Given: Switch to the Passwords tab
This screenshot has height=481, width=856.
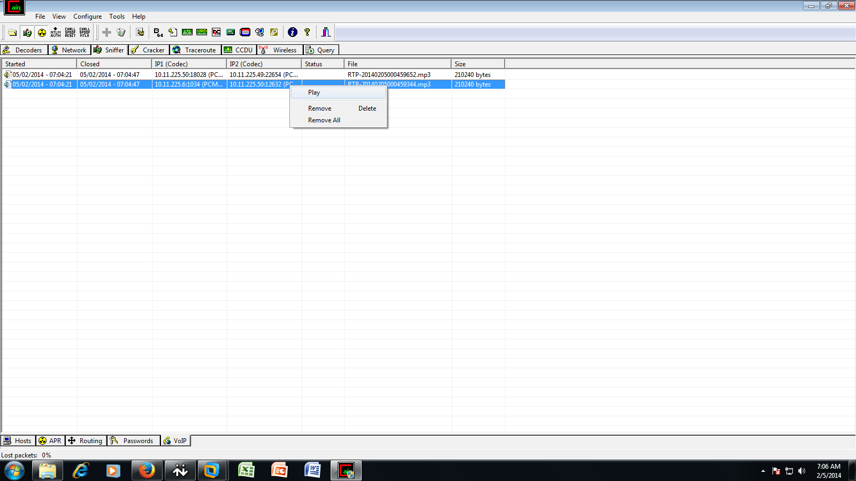Looking at the screenshot, I should click(134, 440).
